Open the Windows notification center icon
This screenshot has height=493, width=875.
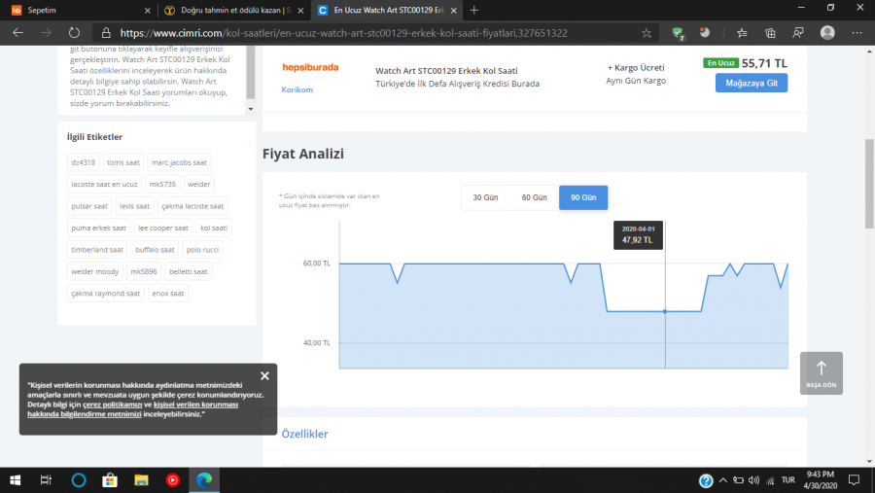[854, 480]
